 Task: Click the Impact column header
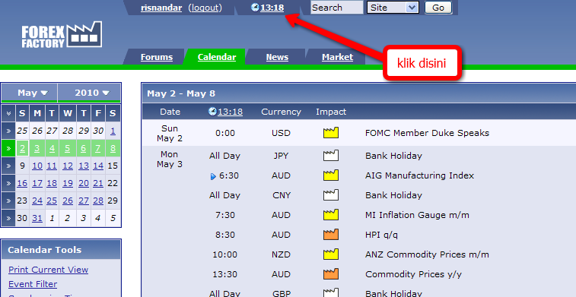[331, 112]
